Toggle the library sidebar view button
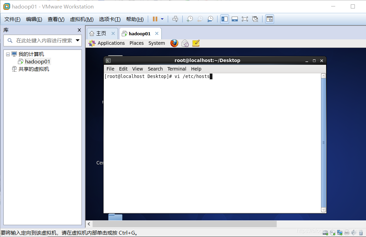The height and width of the screenshot is (237, 366). point(225,19)
